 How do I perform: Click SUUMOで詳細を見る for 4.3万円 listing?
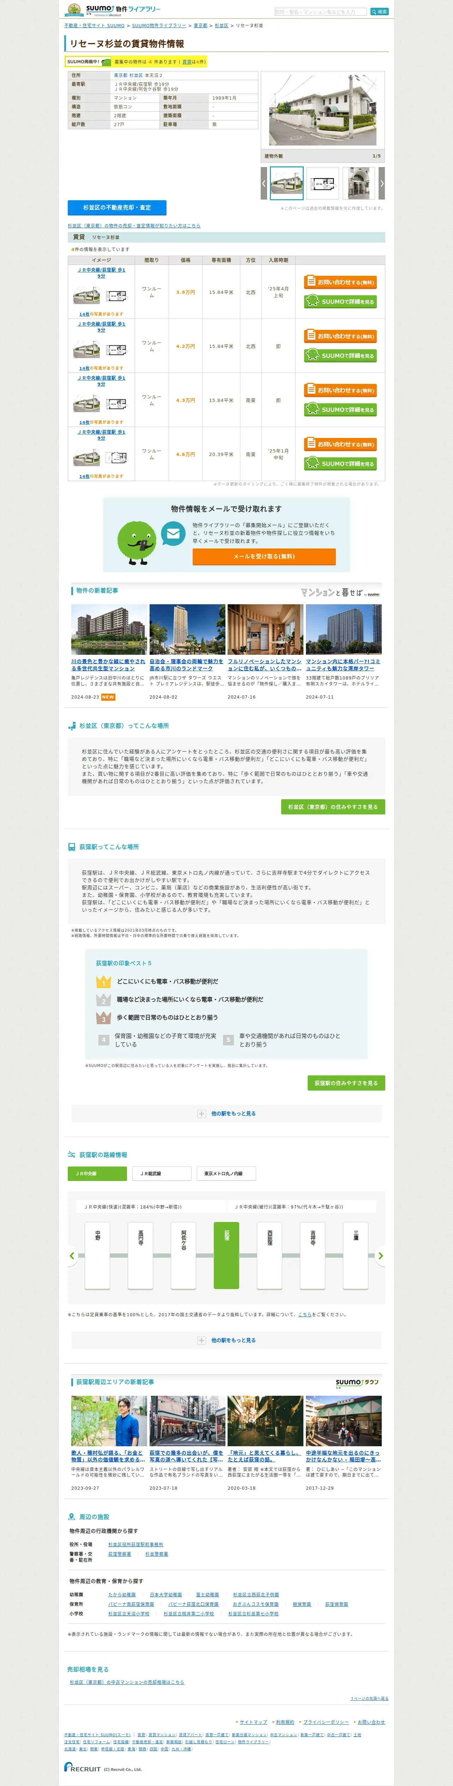pyautogui.click(x=340, y=410)
